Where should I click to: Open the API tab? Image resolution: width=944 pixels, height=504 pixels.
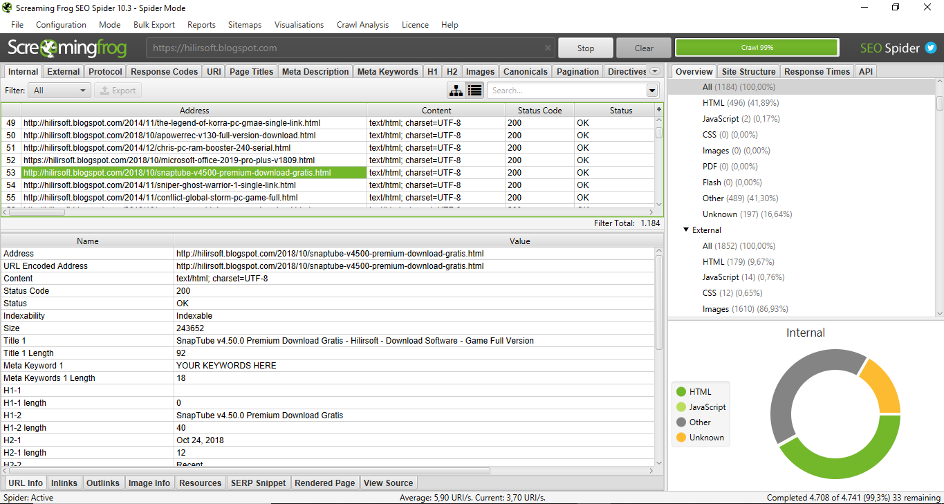tap(866, 71)
